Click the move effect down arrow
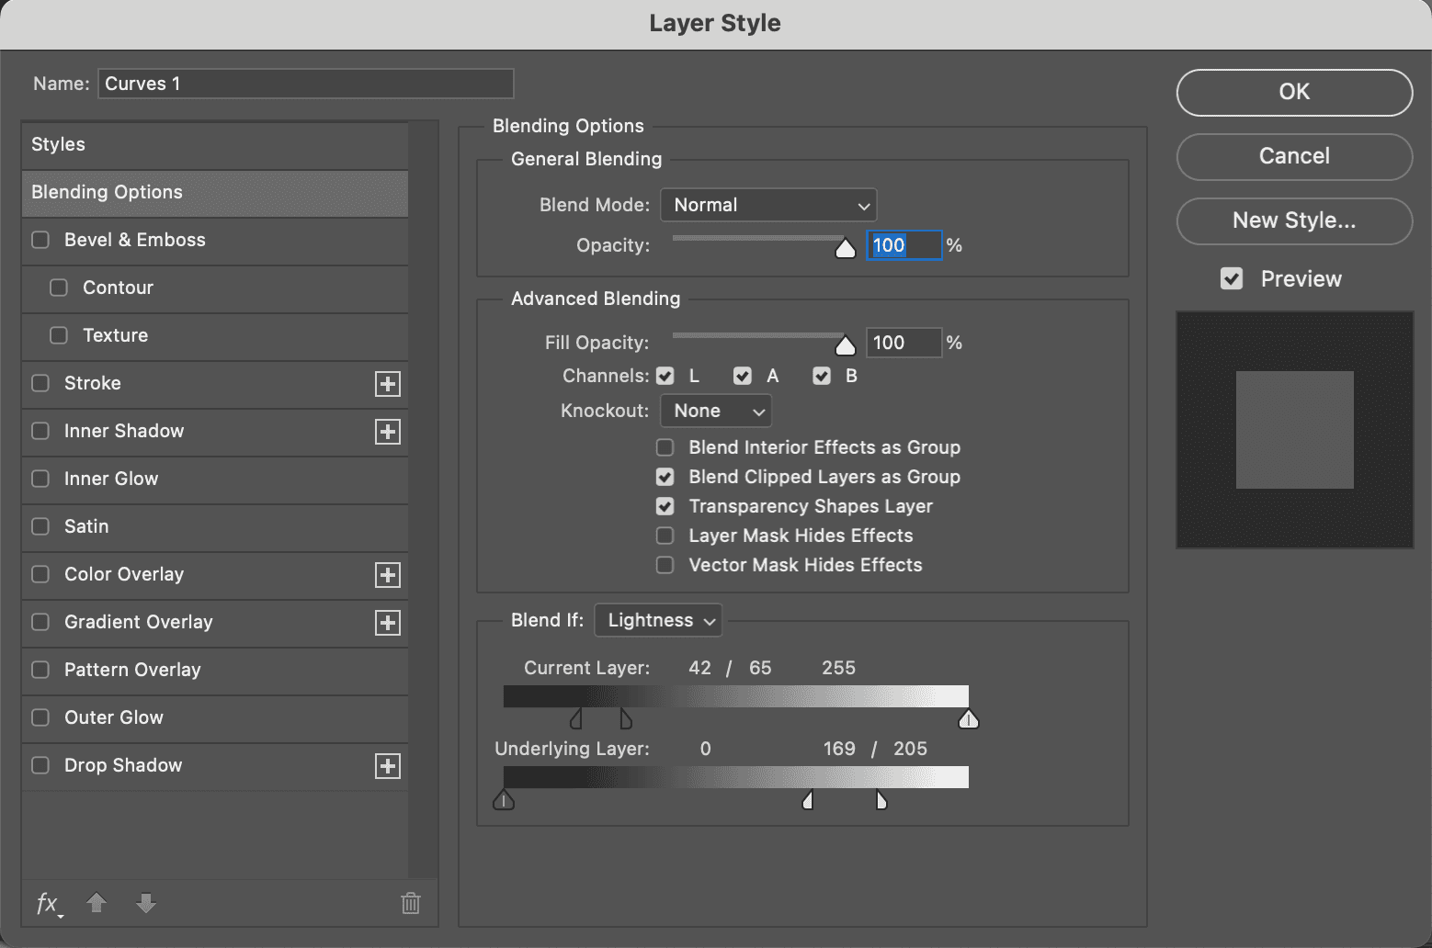The height and width of the screenshot is (948, 1432). [146, 903]
